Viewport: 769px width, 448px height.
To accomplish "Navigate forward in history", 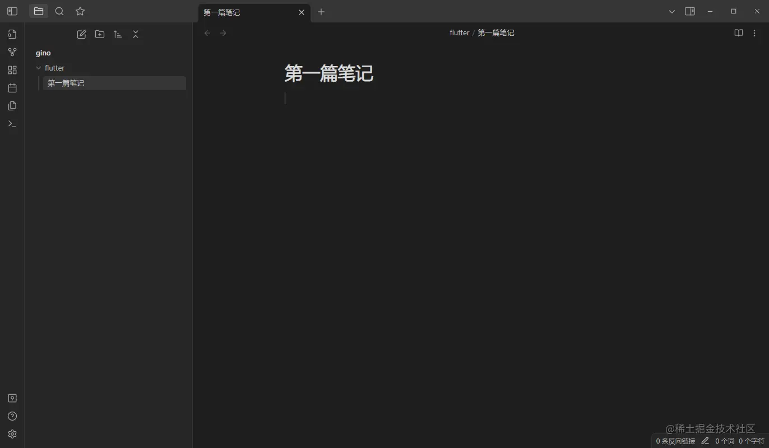I will 223,33.
